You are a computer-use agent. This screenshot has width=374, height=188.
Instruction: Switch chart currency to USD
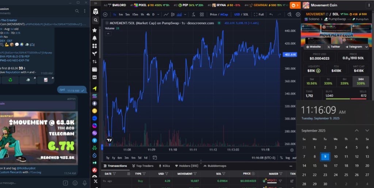[x=237, y=15]
